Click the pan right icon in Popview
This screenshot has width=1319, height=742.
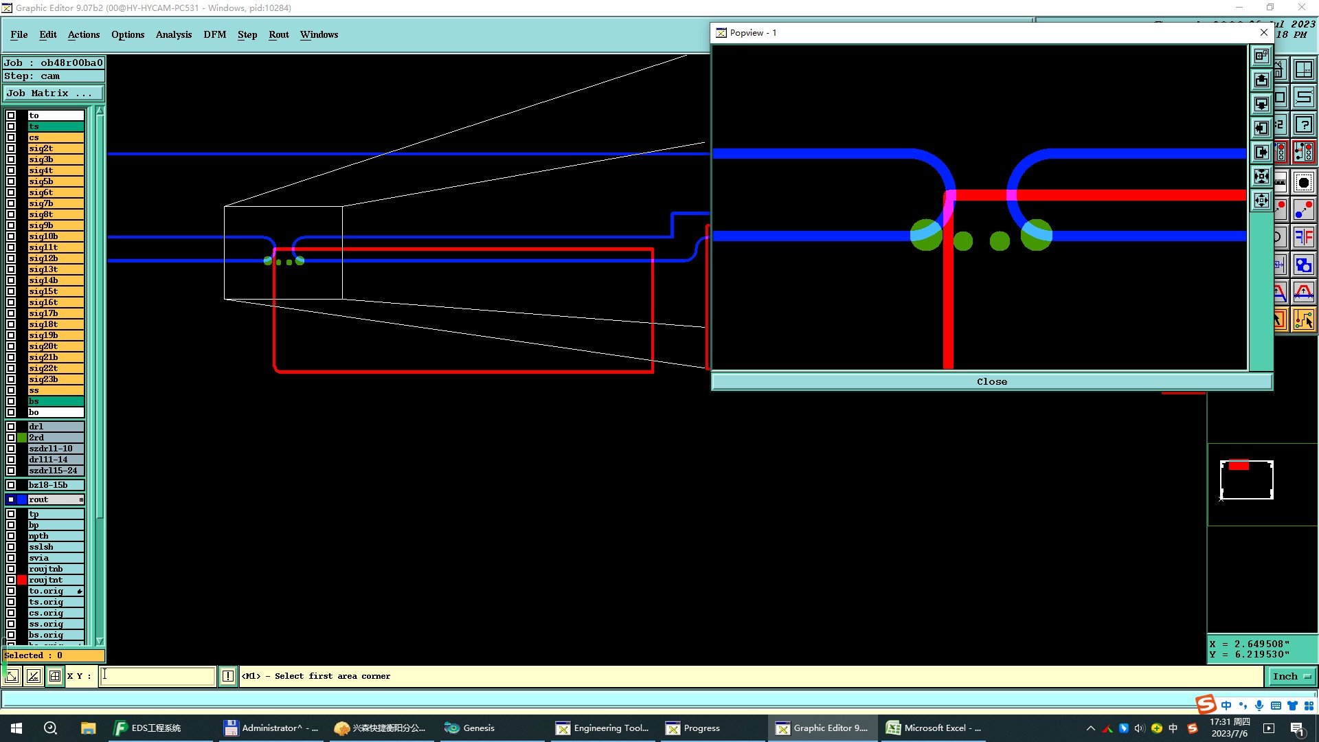pos(1261,152)
